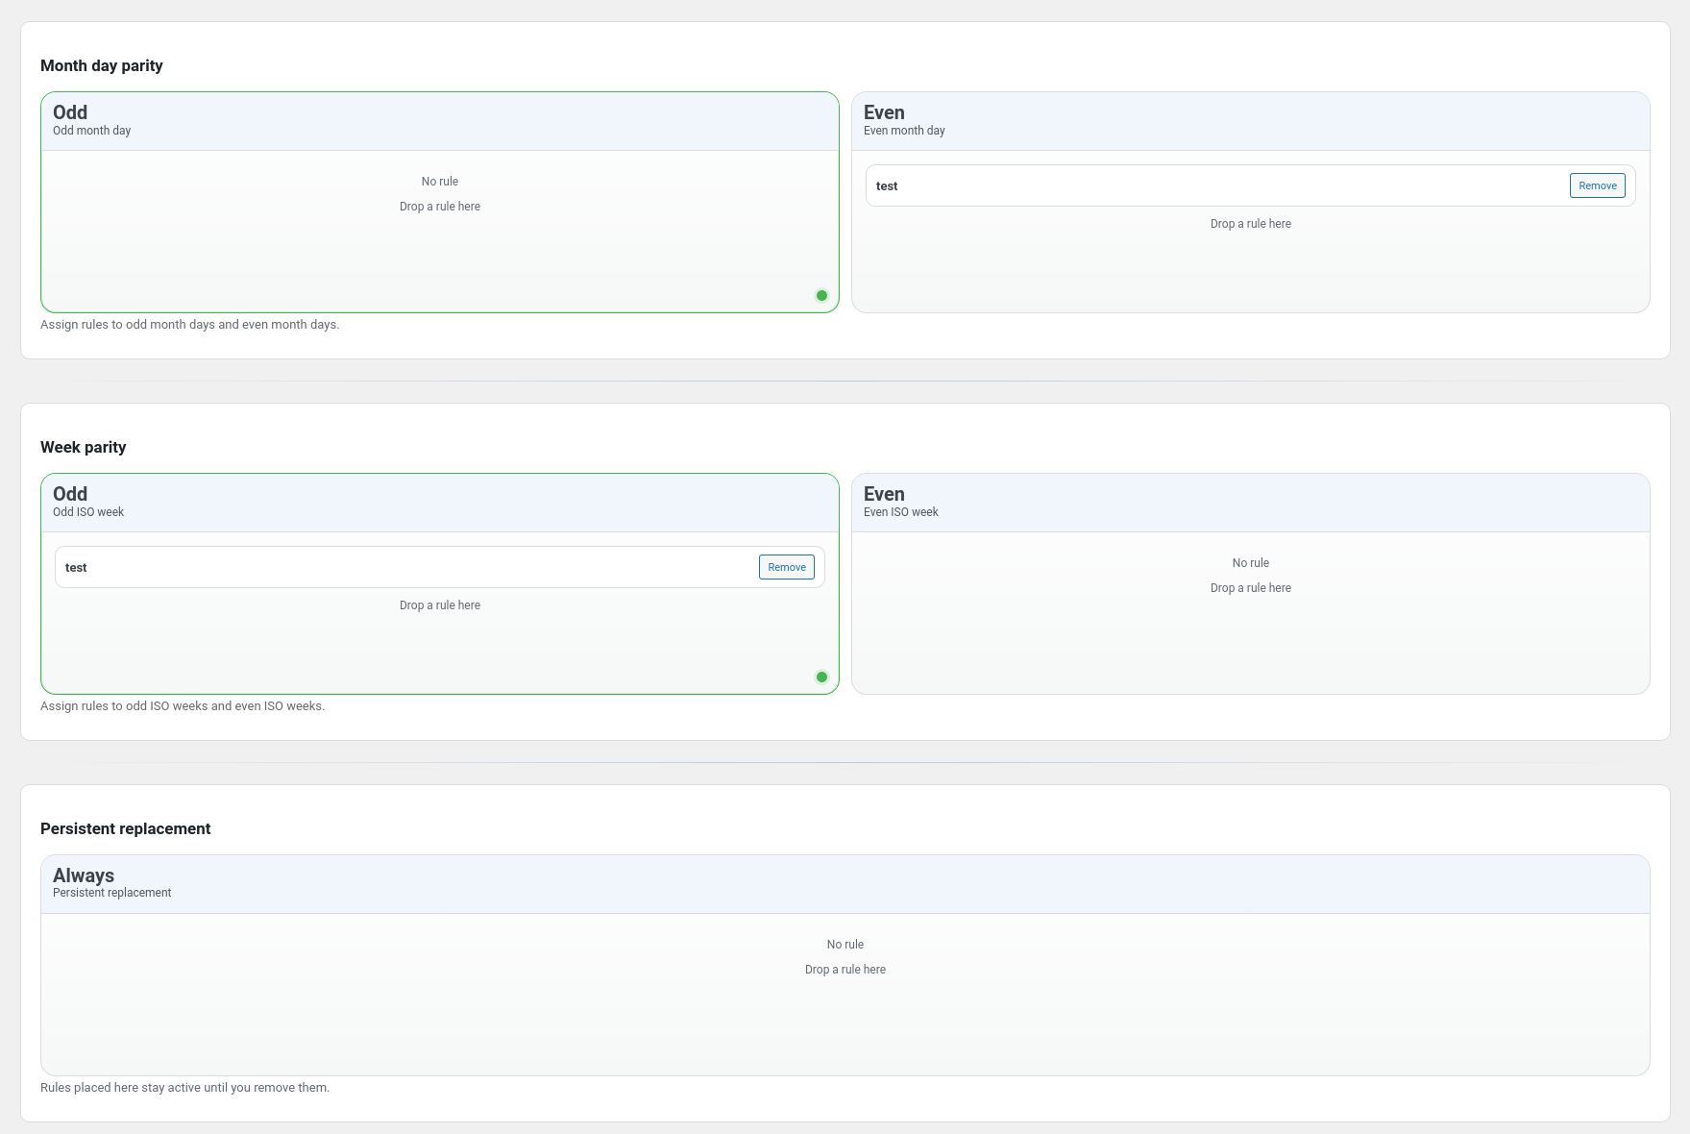
Task: Remove the test rule from Even month day
Action: point(1596,185)
